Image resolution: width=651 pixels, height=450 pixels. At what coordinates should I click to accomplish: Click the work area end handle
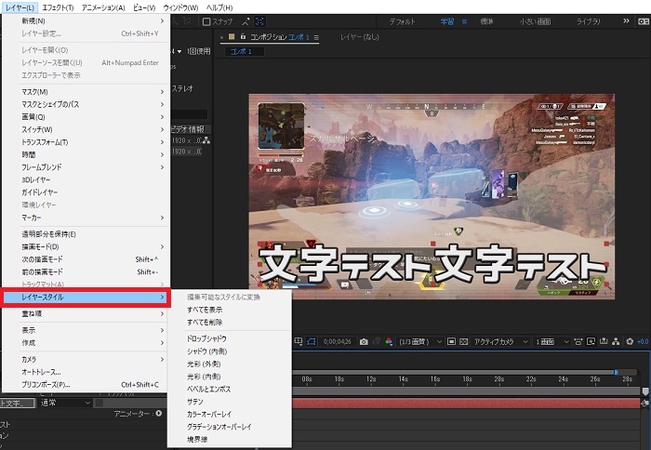[616, 372]
